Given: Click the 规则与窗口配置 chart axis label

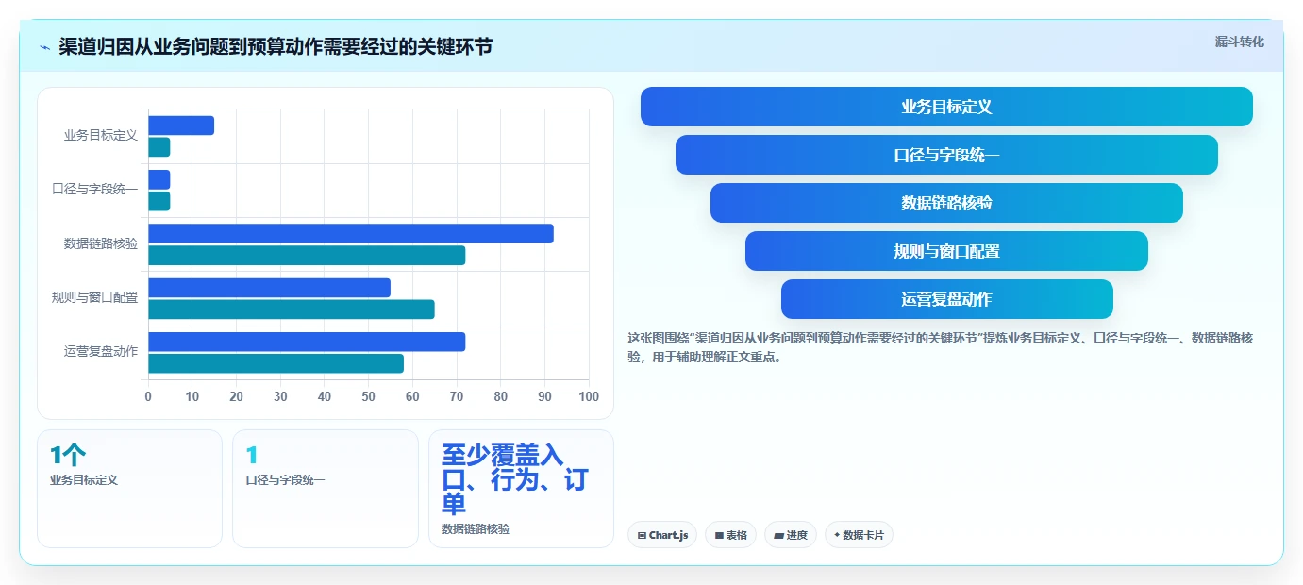Looking at the screenshot, I should pyautogui.click(x=94, y=298).
